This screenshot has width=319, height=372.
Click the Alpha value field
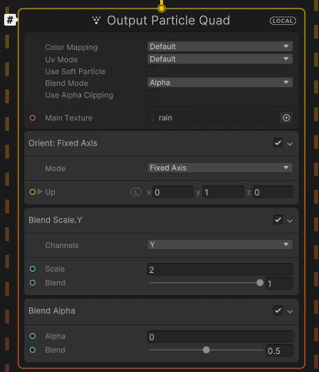point(220,337)
